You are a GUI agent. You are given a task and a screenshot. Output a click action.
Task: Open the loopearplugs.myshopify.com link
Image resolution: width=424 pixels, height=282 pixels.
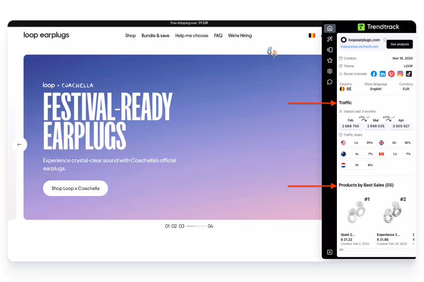(x=360, y=46)
